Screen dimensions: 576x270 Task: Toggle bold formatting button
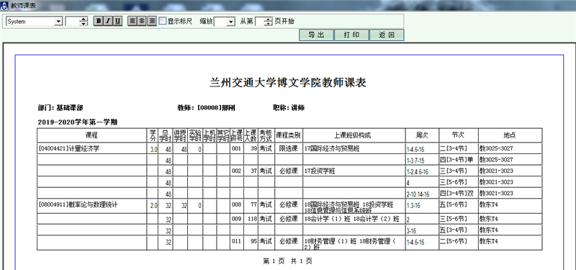pos(98,22)
